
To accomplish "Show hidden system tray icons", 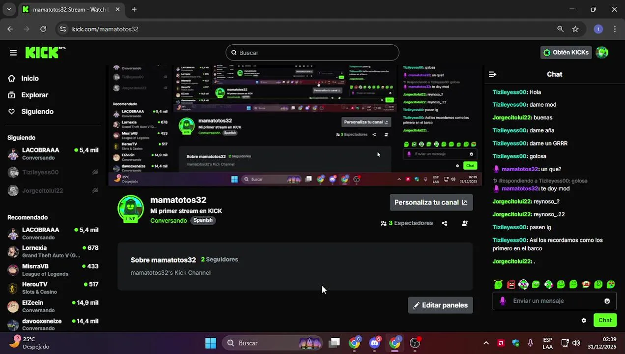I will point(486,343).
